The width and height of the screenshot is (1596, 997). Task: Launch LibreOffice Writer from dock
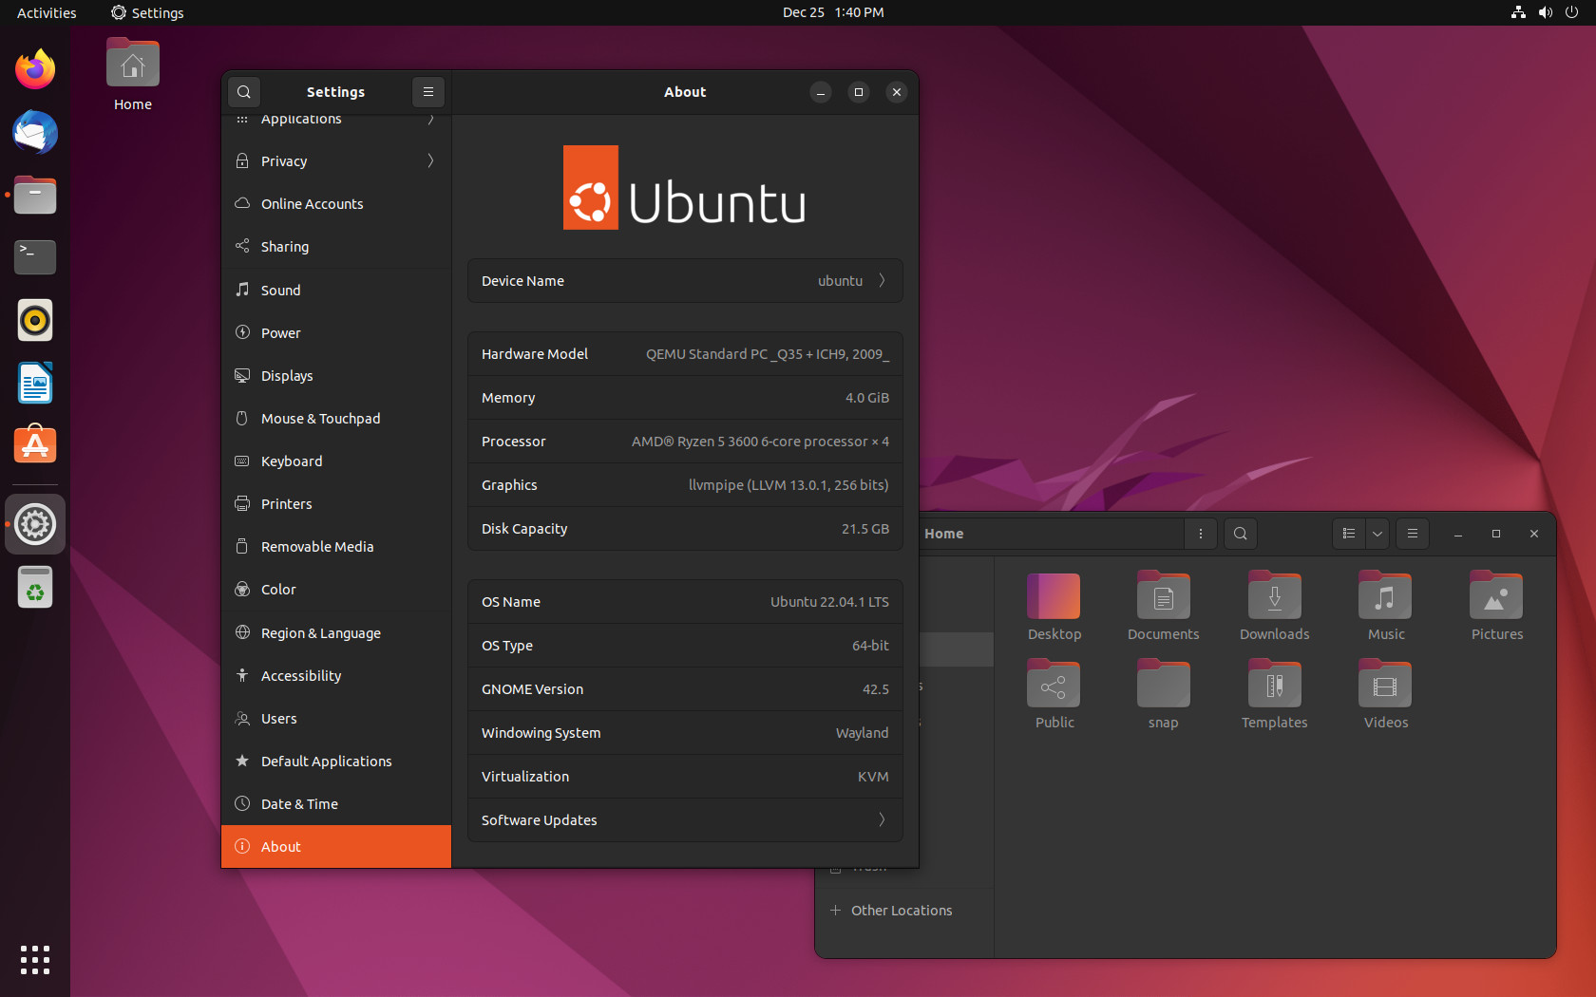point(35,384)
